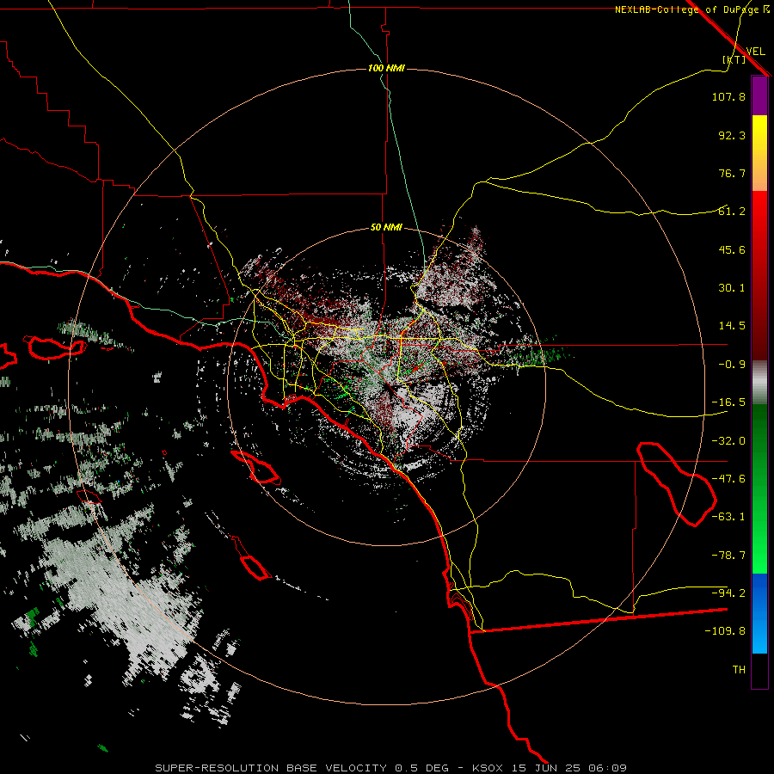Click the -109.8 velocity scale value
774x774 pixels.
click(x=725, y=631)
